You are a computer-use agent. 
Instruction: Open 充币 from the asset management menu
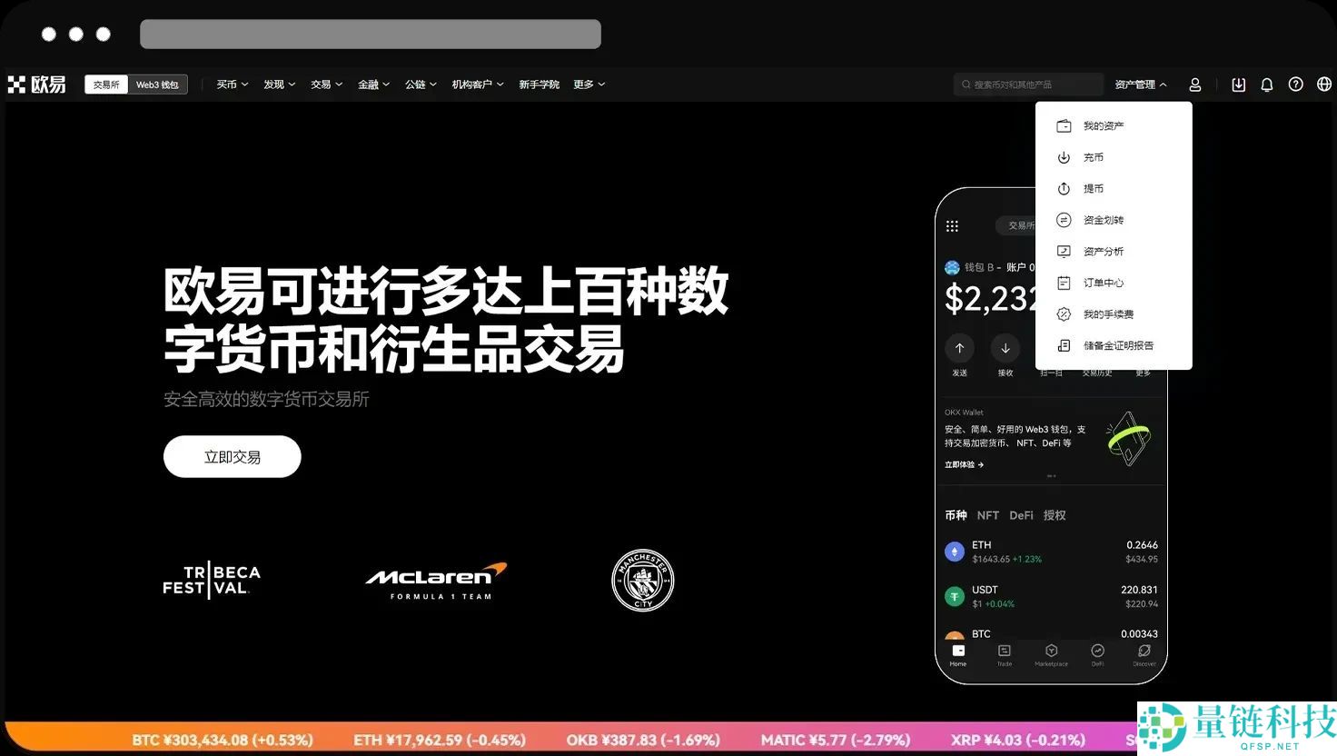[x=1094, y=156]
